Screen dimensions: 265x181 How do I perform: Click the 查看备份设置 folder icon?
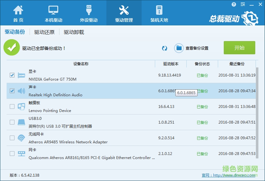(179, 48)
